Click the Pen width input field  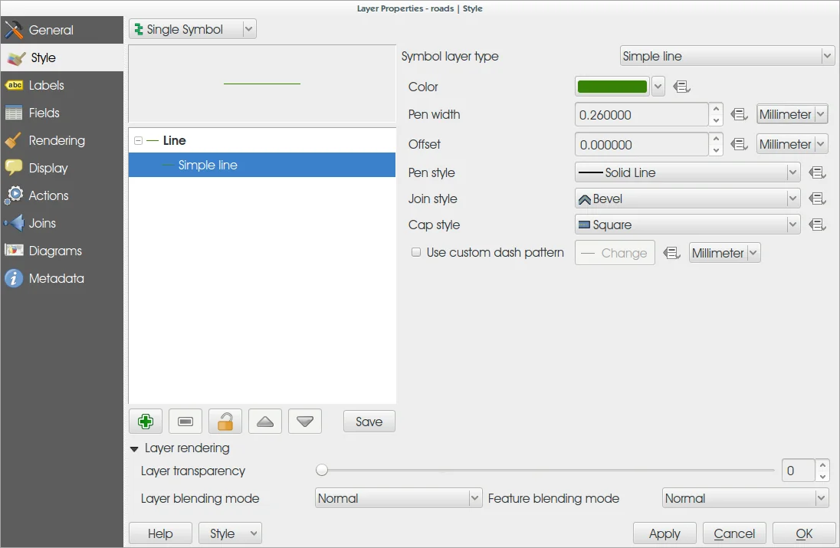tap(641, 115)
